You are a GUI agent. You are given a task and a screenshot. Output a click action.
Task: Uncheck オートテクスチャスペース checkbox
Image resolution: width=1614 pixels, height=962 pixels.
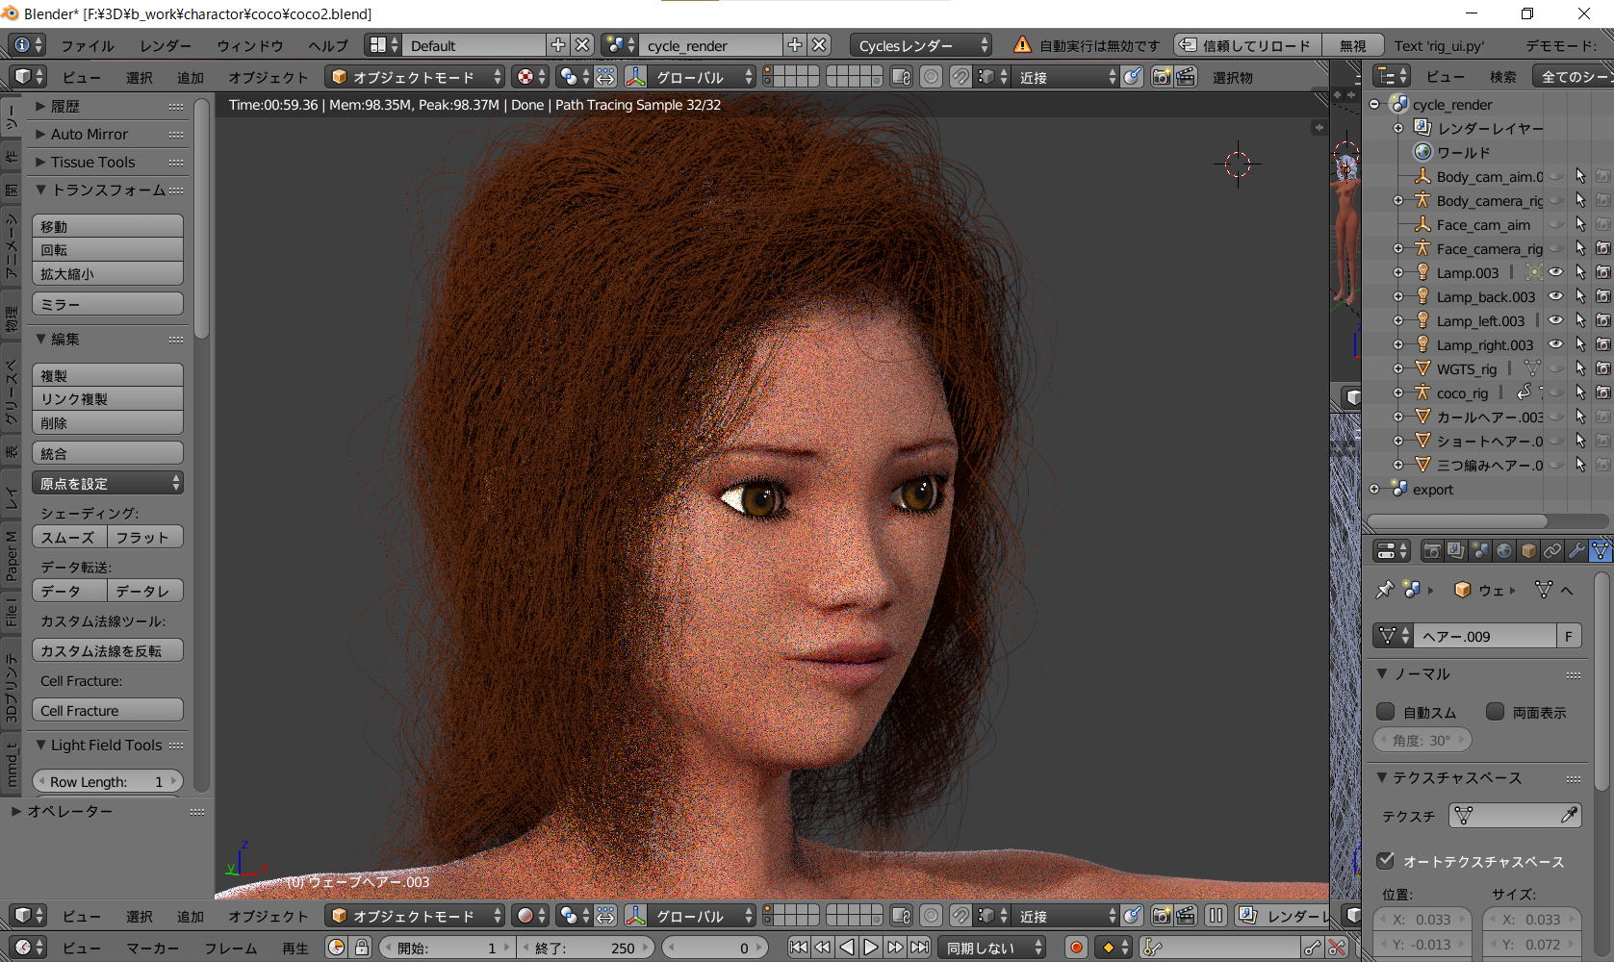click(x=1386, y=861)
